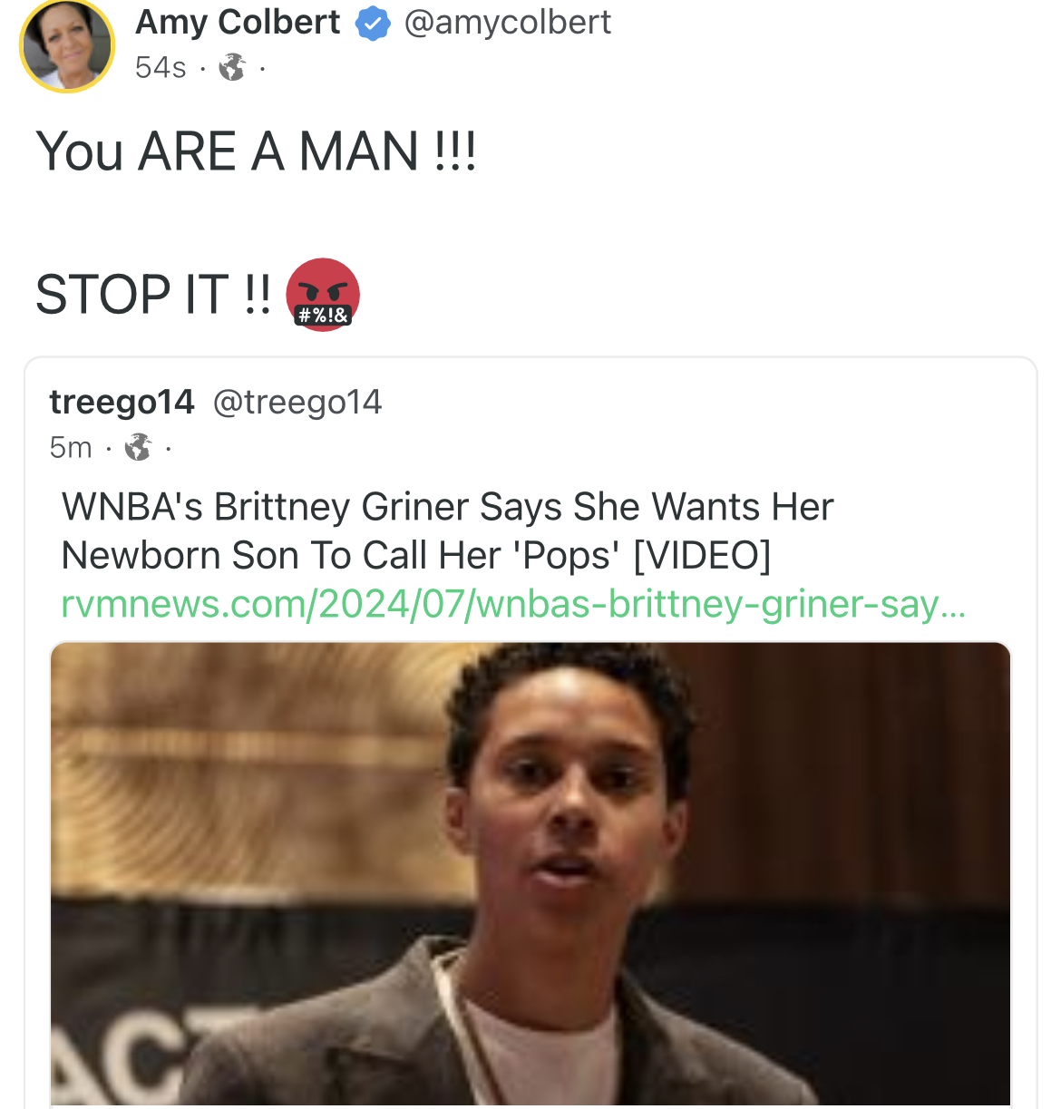This screenshot has width=1061, height=1109.
Task: Open the @treego14 handle
Action: 297,402
